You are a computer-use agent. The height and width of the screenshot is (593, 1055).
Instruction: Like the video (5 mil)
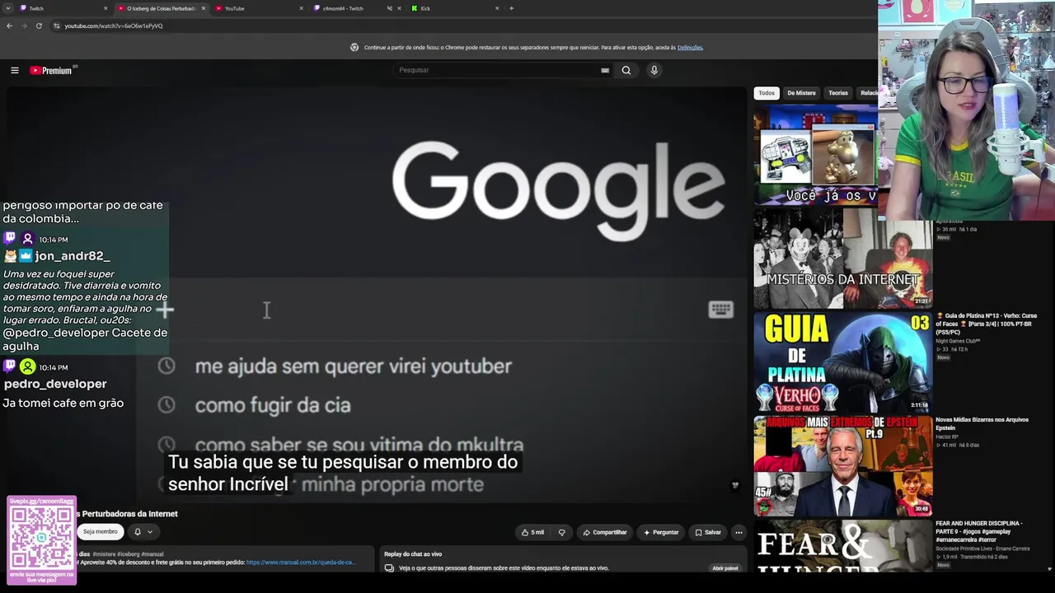pyautogui.click(x=532, y=532)
